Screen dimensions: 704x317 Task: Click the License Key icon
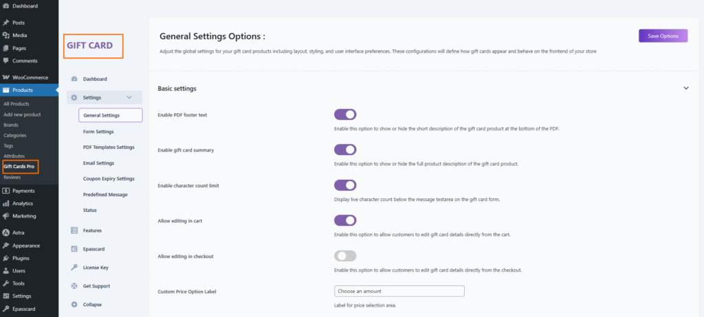pos(74,268)
